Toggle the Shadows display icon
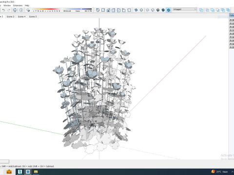The image size is (234, 175). click(x=28, y=10)
